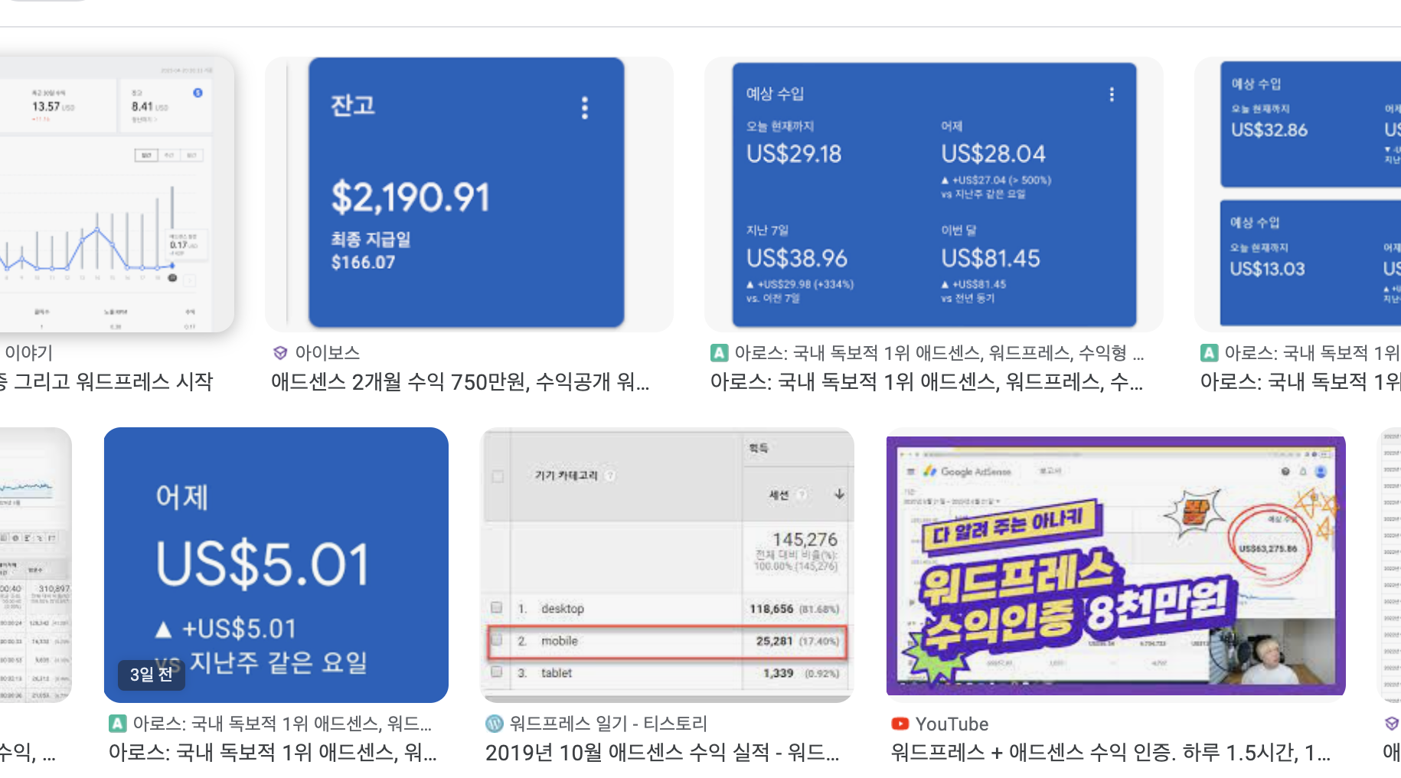This screenshot has height=778, width=1401.
Task: Open the 예상 수입 US$29.18 earnings thumbnail
Action: pos(933,194)
